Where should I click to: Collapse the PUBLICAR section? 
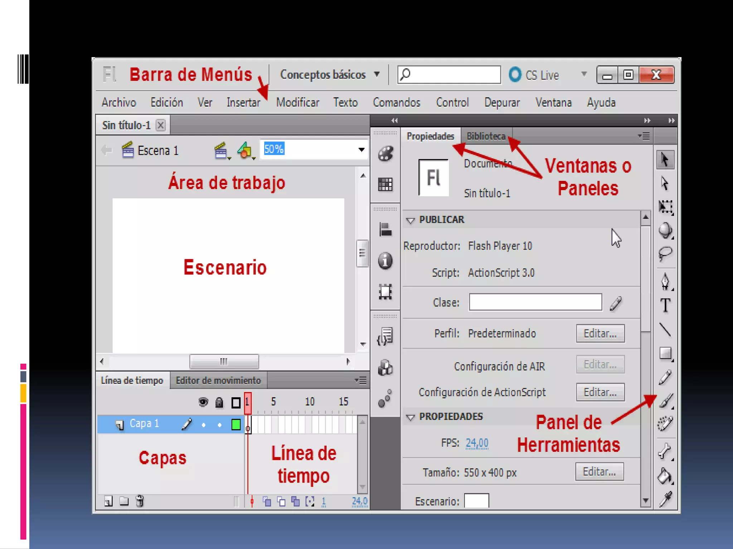point(411,220)
